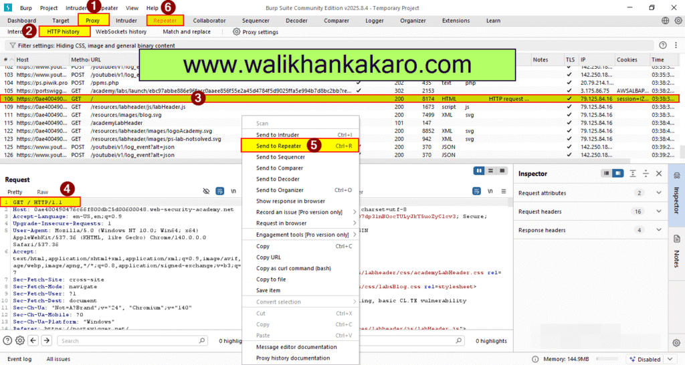Open the Burp menu in menu bar
The width and height of the screenshot is (685, 365).
(26, 8)
